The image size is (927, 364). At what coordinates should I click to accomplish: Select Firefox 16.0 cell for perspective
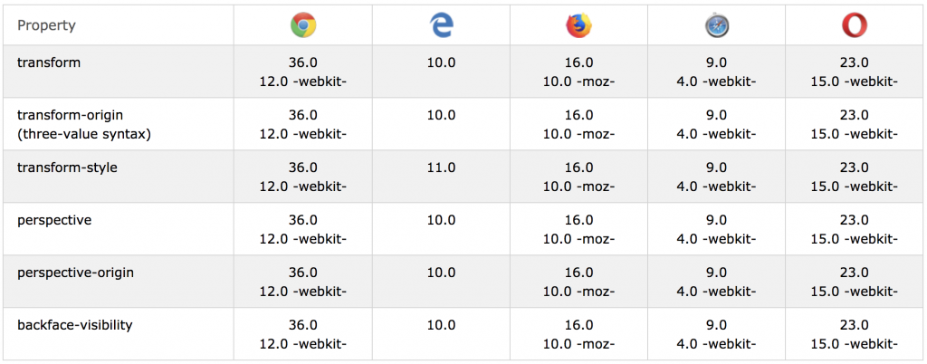tap(578, 220)
